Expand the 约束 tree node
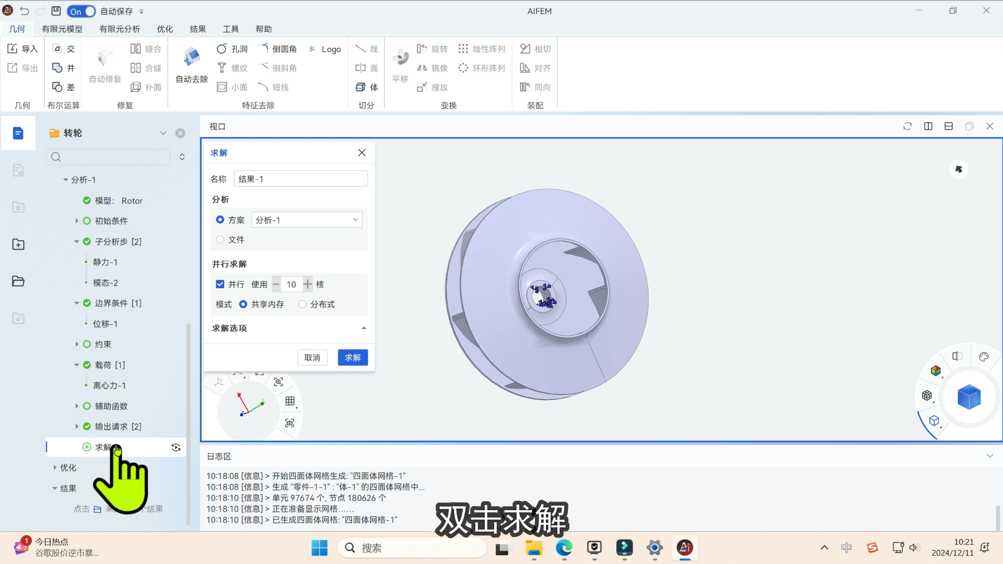Screen dimensions: 1003x564 pos(77,344)
